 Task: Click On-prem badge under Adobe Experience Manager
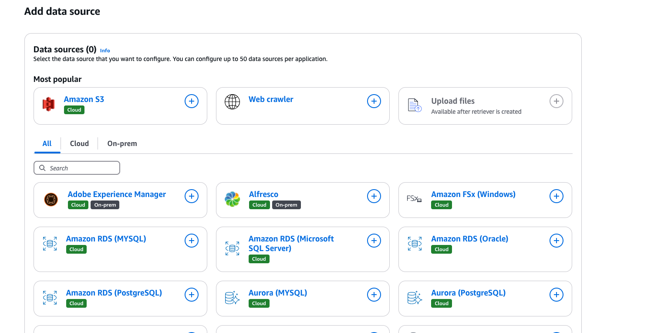tap(105, 205)
